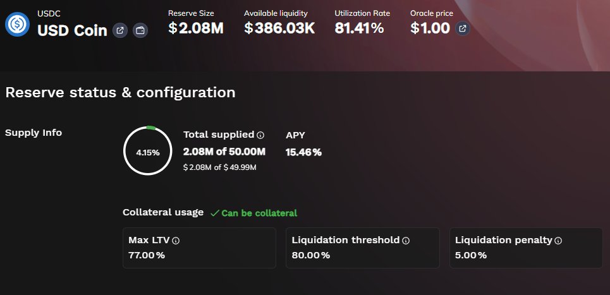Image resolution: width=610 pixels, height=295 pixels.
Task: Click the 4.15% circular supply progress ring
Action: 147,150
